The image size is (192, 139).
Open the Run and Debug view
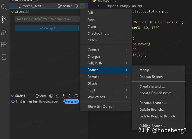pyautogui.click(x=4, y=32)
